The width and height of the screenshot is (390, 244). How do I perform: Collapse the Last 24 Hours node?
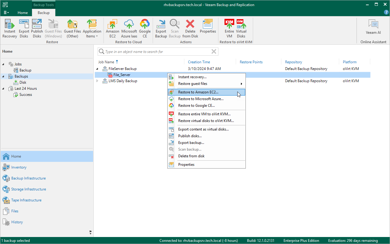pos(3,89)
